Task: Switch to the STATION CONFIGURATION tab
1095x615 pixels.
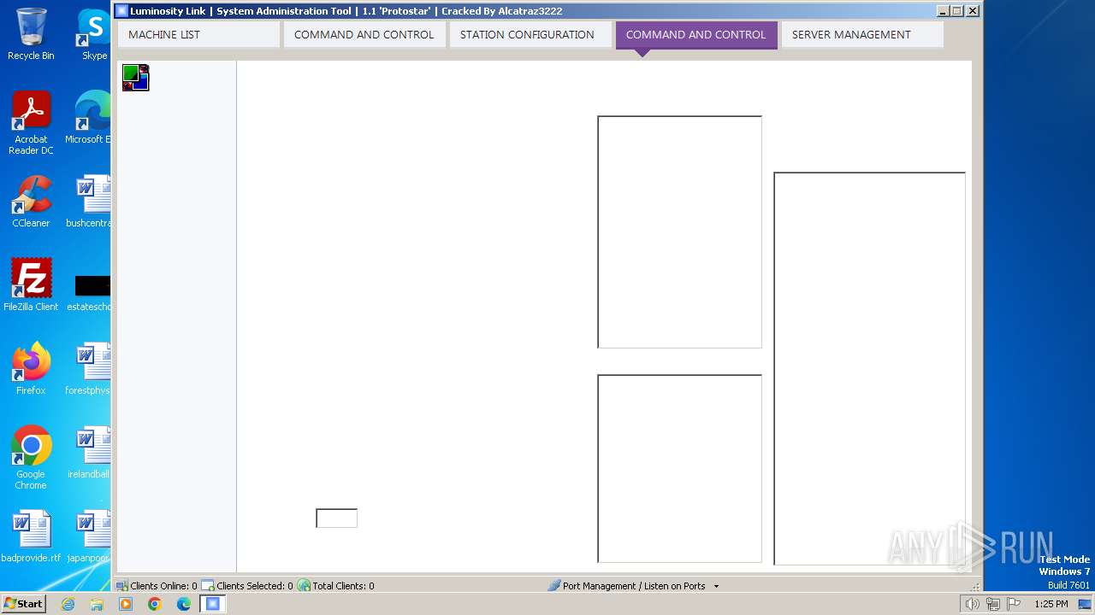Action: tap(530, 35)
